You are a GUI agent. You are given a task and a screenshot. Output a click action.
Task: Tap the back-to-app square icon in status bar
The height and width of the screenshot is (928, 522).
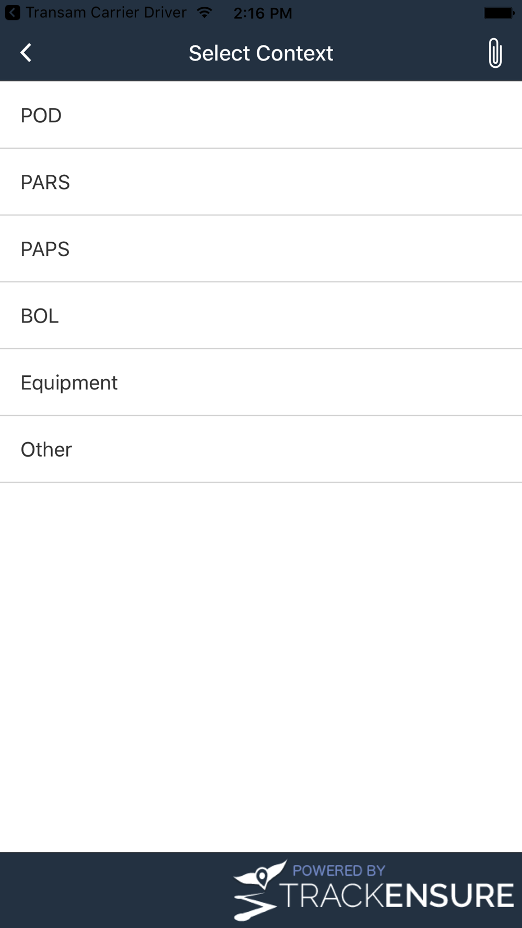pos(13,13)
